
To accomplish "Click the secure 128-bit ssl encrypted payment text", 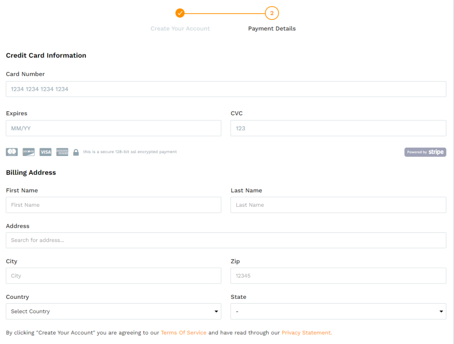I will [x=130, y=152].
